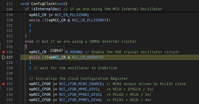The image size is (199, 104).
Task: Remove the red breakpoint on line 226
Action: (3, 52)
